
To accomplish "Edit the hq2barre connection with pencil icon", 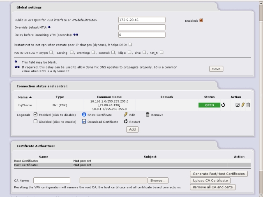I will click(243, 105).
